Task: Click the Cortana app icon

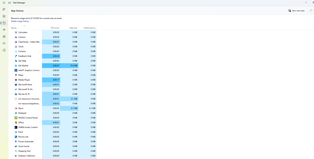Action: 16,51
